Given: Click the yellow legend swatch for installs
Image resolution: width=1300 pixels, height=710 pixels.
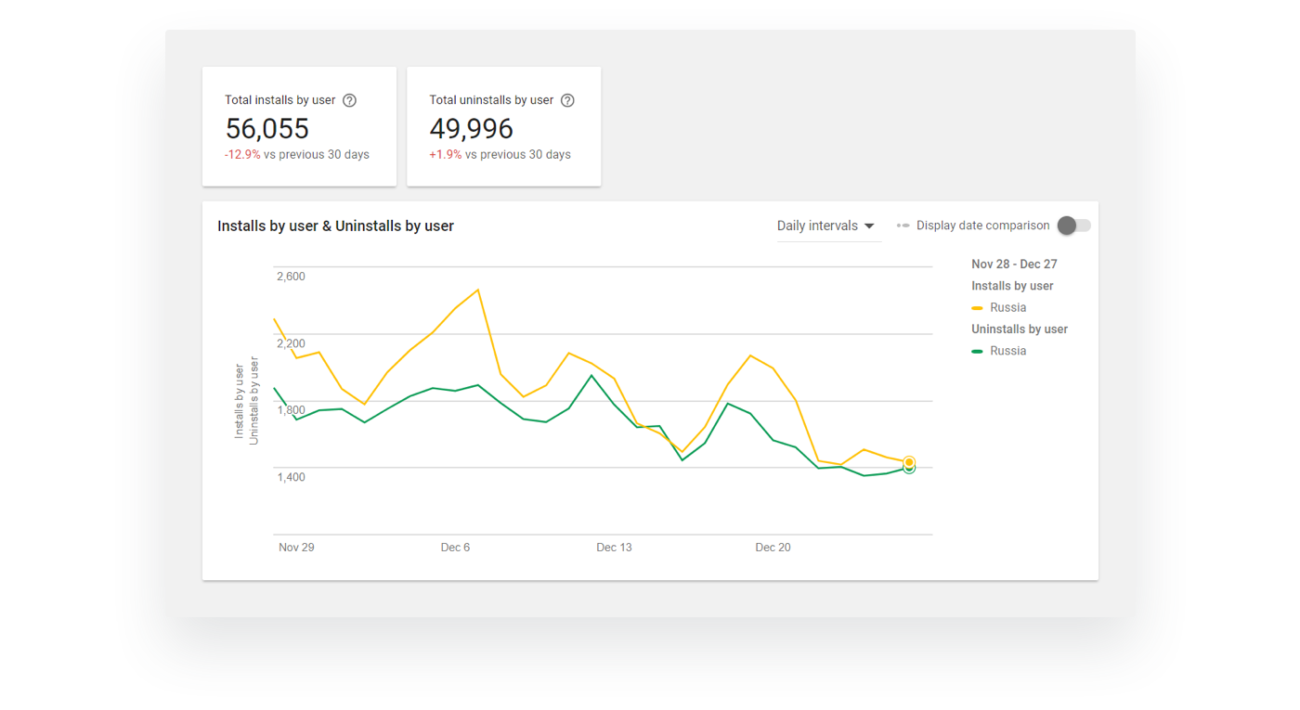Looking at the screenshot, I should [977, 308].
